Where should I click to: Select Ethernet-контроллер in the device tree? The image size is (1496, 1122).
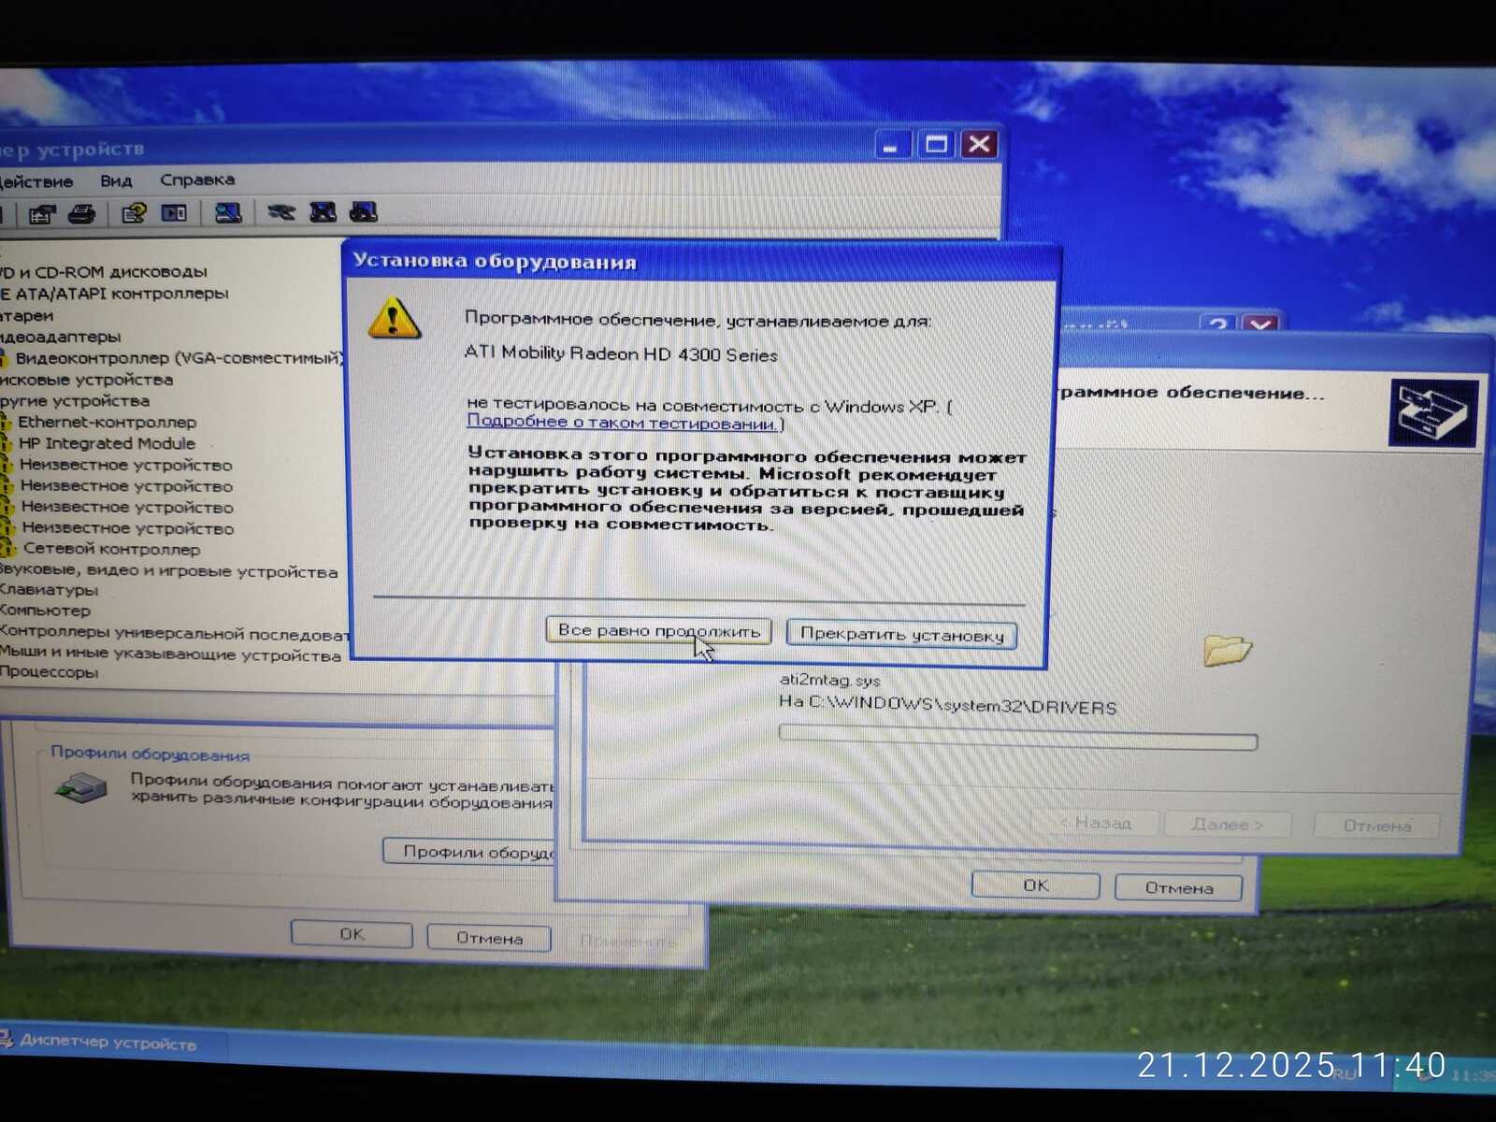(x=108, y=422)
